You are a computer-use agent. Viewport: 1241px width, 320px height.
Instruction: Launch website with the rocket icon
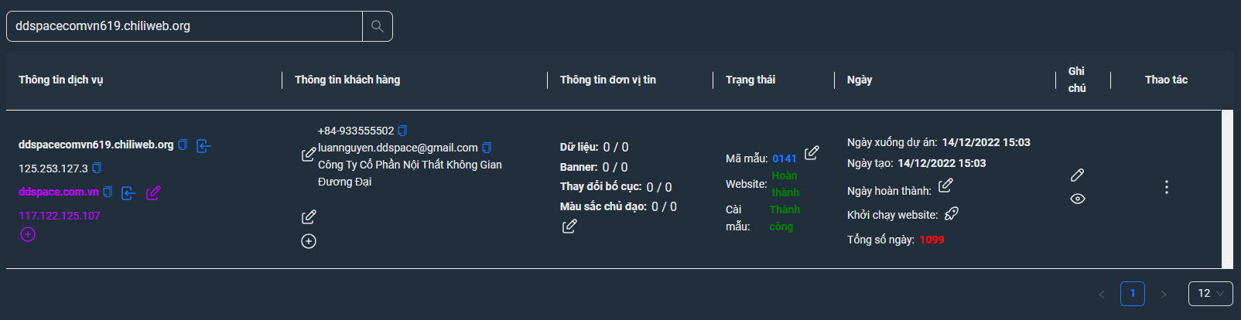[952, 213]
